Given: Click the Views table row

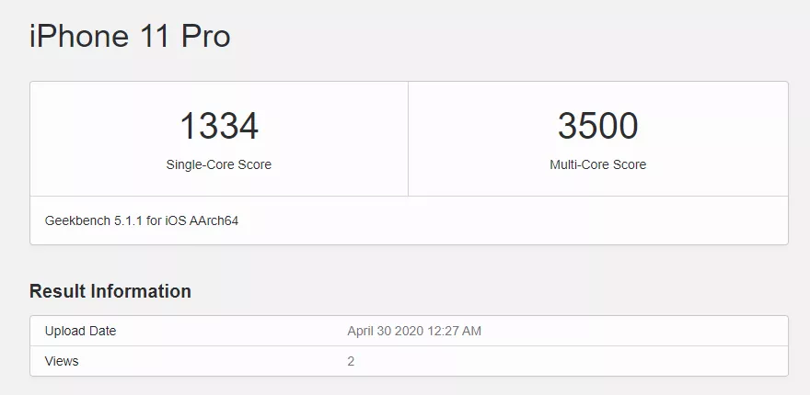Looking at the screenshot, I should click(x=409, y=361).
